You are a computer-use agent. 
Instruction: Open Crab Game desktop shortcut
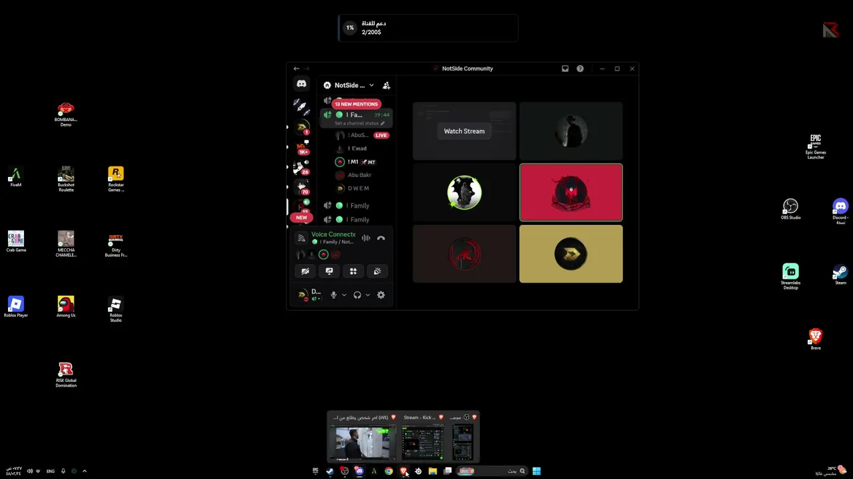[x=16, y=242]
